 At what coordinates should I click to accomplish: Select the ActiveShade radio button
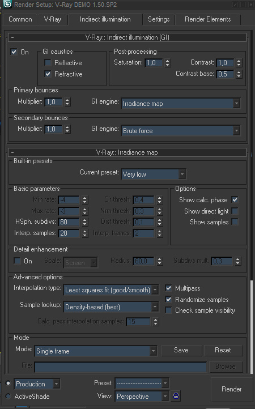(8, 396)
